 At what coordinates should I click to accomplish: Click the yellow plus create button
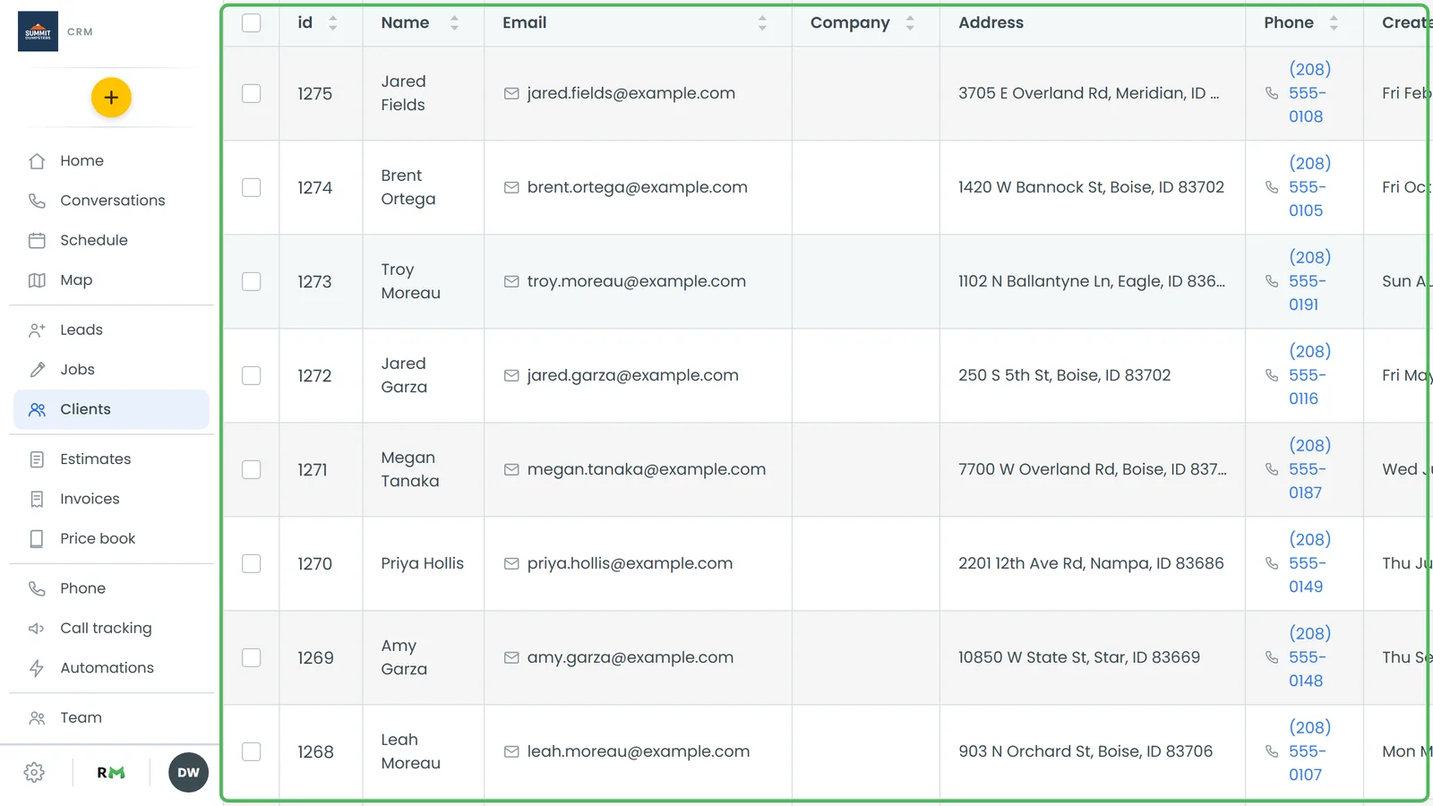(x=111, y=98)
